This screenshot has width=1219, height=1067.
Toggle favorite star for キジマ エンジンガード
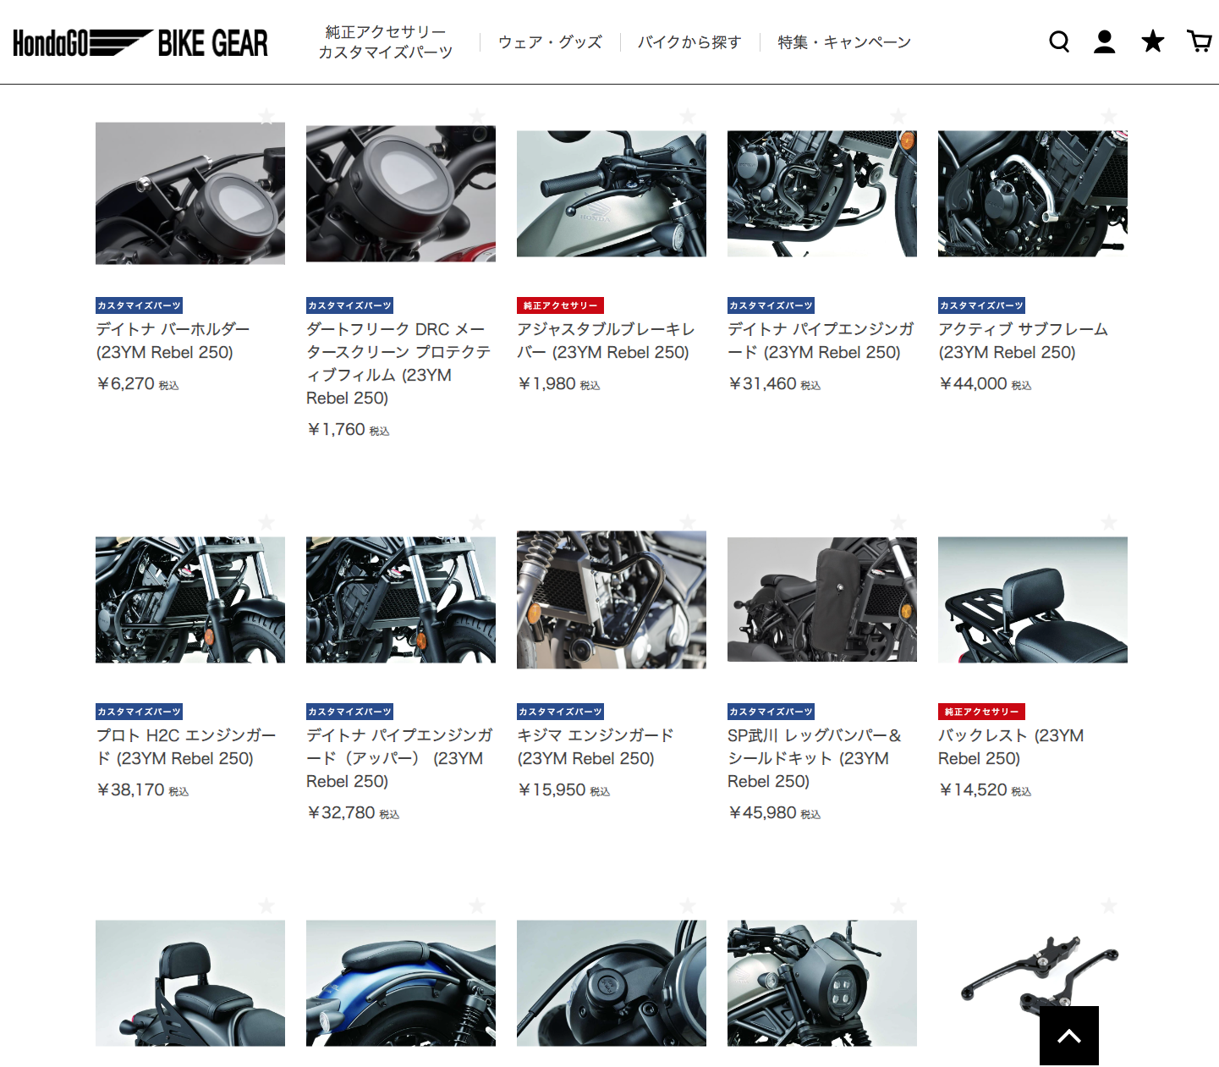coord(688,522)
